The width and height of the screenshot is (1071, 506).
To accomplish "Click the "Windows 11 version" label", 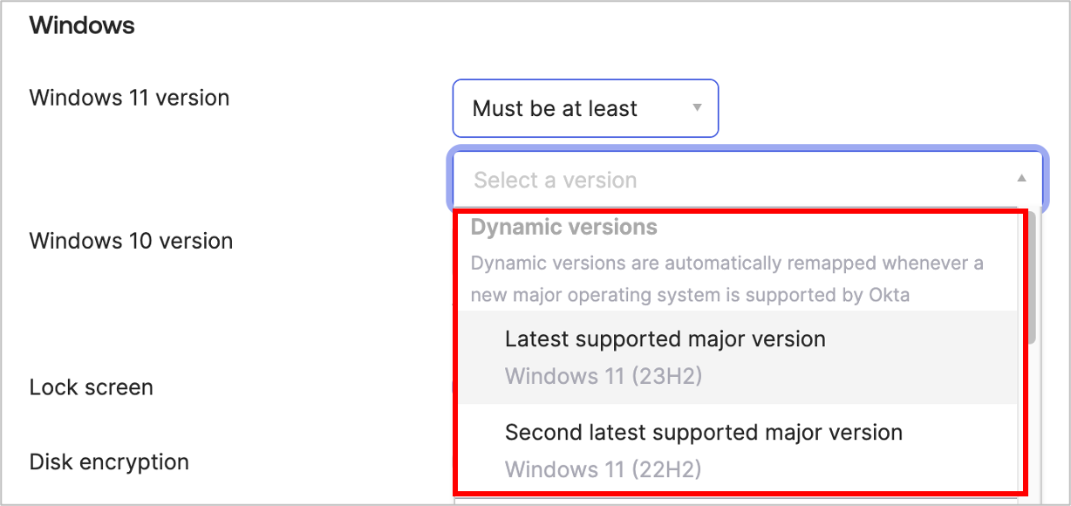I will (x=129, y=98).
